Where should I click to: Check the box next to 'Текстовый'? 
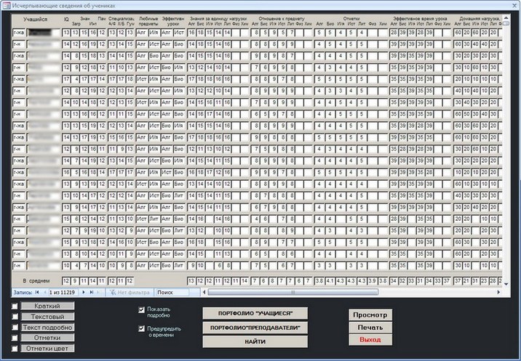[15, 317]
